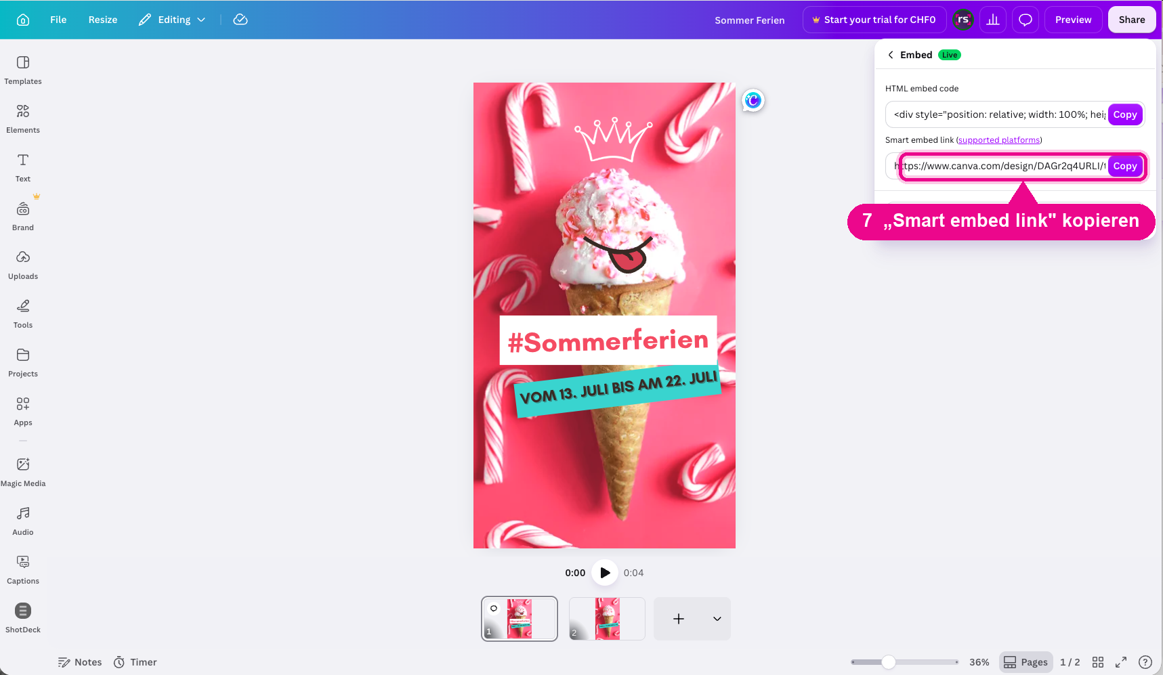
Task: Adjust the zoom slider handle
Action: click(x=889, y=662)
